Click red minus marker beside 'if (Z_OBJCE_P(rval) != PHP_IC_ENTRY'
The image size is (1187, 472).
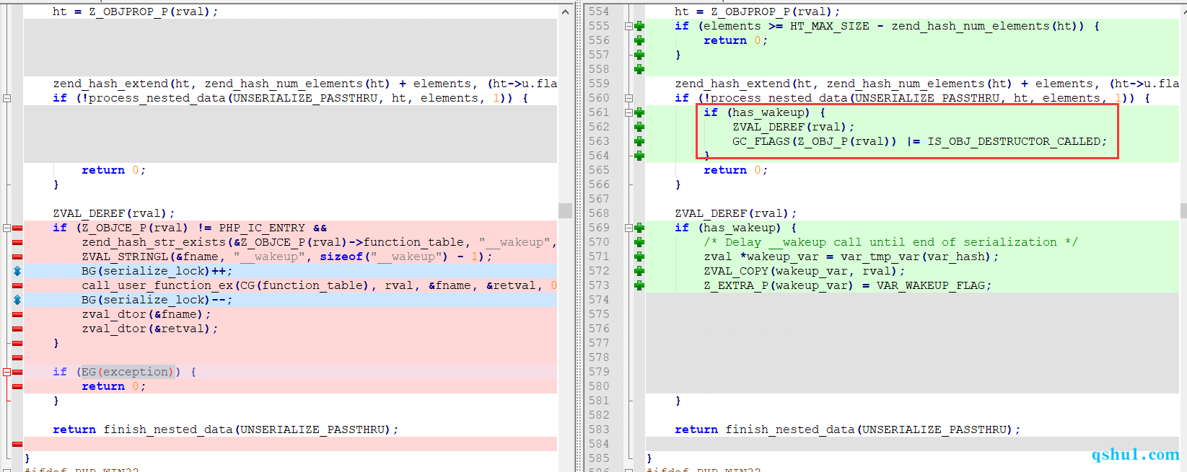point(17,228)
